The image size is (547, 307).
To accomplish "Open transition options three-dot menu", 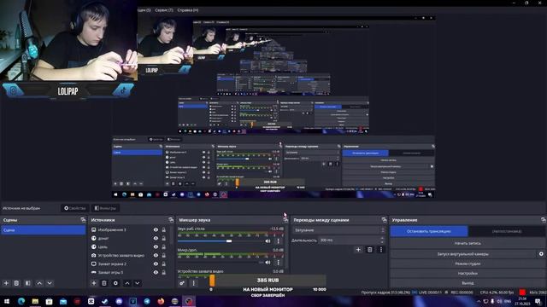I will tap(381, 250).
